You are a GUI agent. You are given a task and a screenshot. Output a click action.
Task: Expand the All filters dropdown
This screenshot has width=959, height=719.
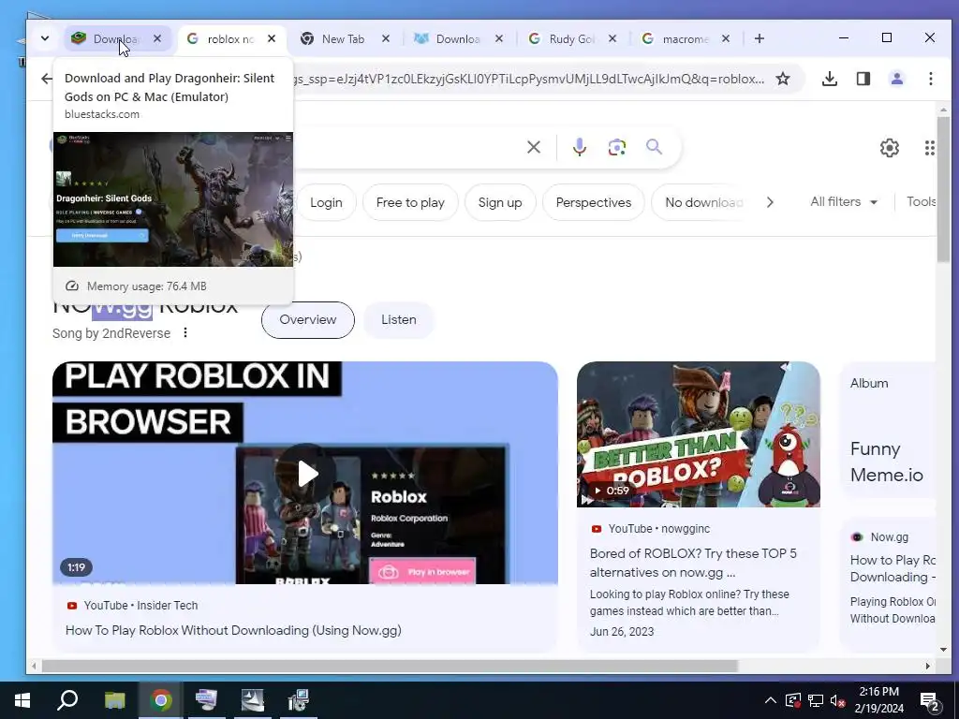coord(844,202)
